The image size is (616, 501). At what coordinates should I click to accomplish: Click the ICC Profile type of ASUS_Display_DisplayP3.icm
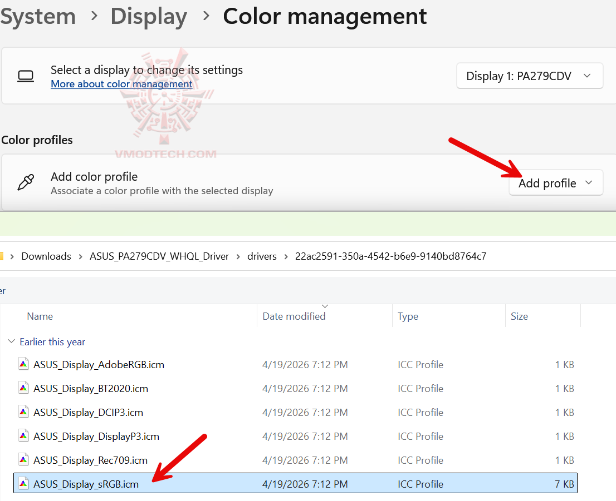click(421, 436)
